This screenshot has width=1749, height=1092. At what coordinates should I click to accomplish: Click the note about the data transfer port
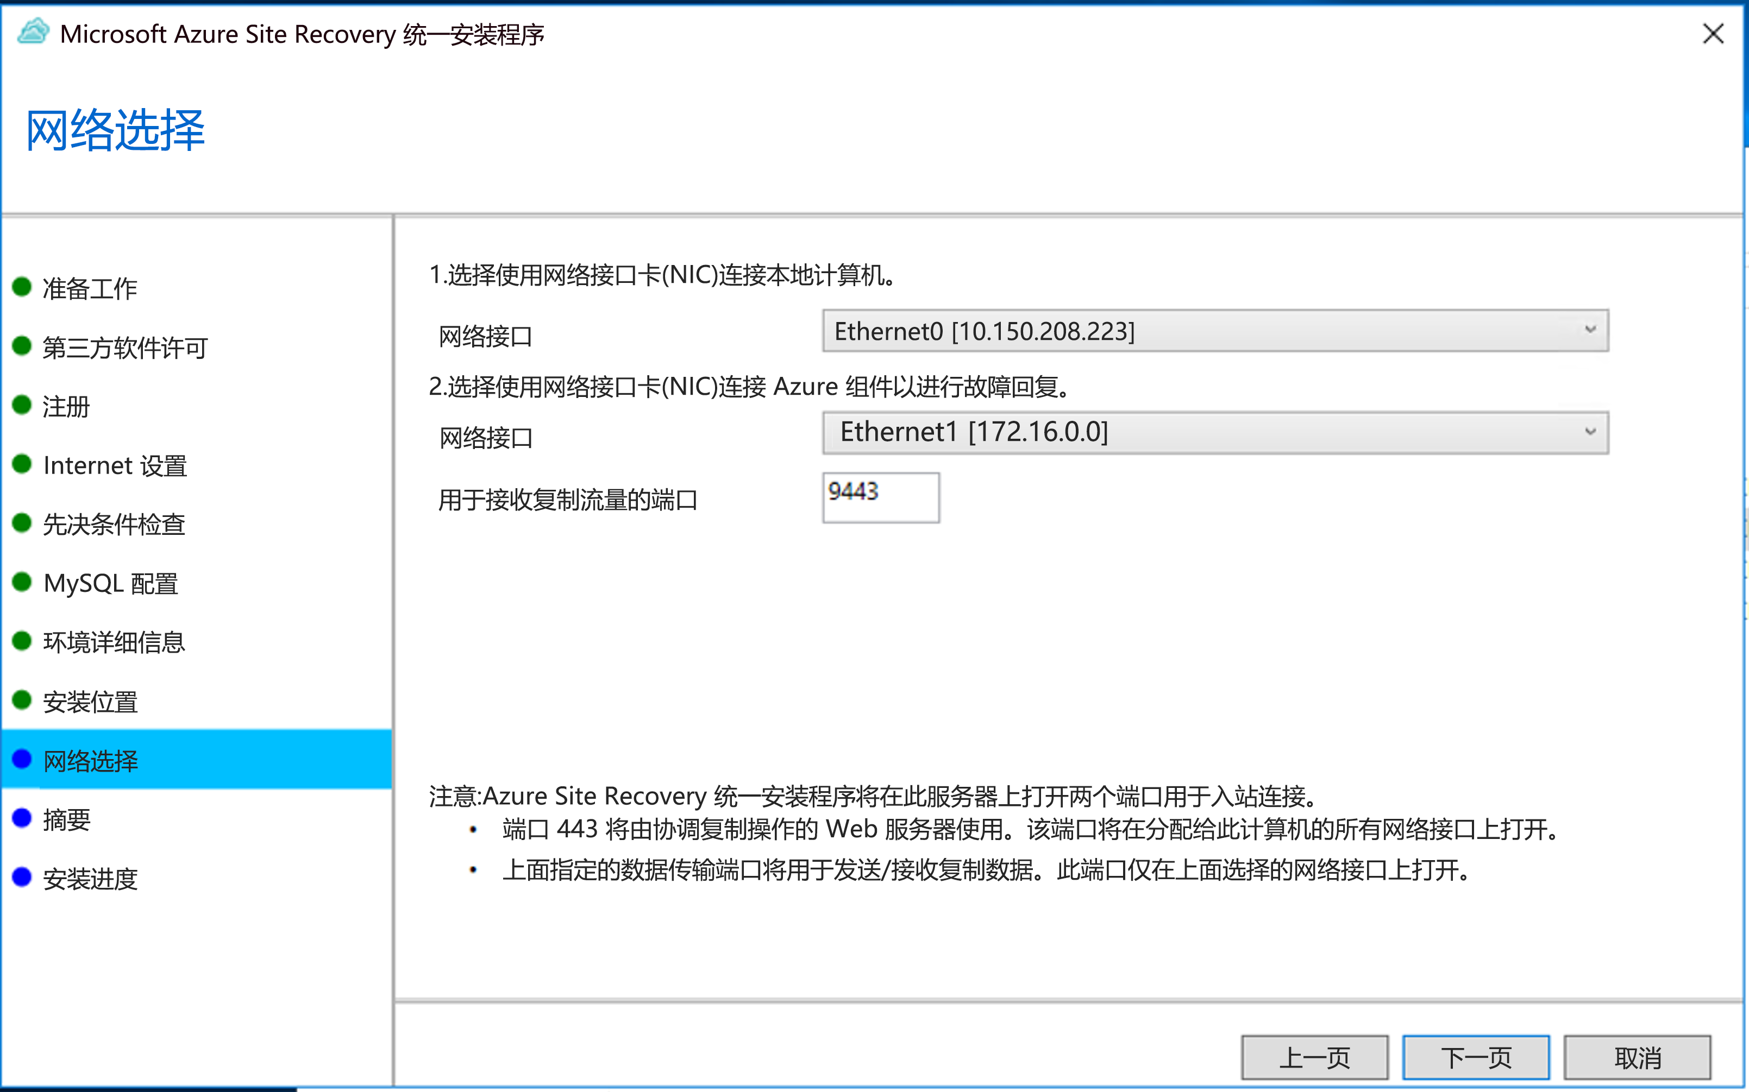[x=986, y=870]
